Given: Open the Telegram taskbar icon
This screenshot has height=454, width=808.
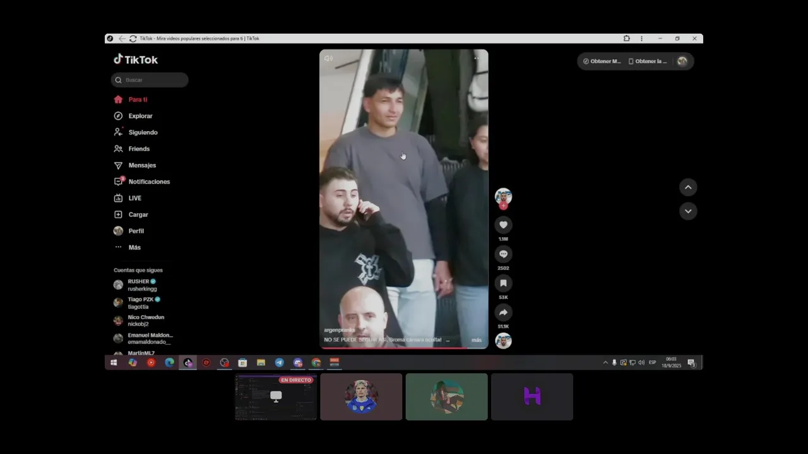Looking at the screenshot, I should [279, 363].
